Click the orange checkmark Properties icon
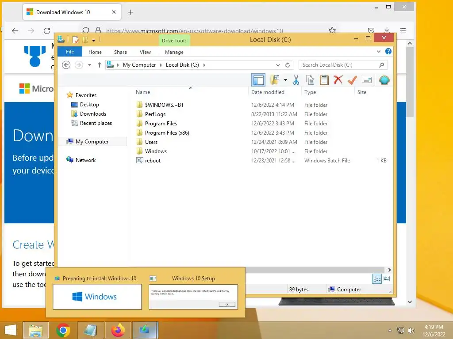The image size is (453, 339). [x=352, y=80]
